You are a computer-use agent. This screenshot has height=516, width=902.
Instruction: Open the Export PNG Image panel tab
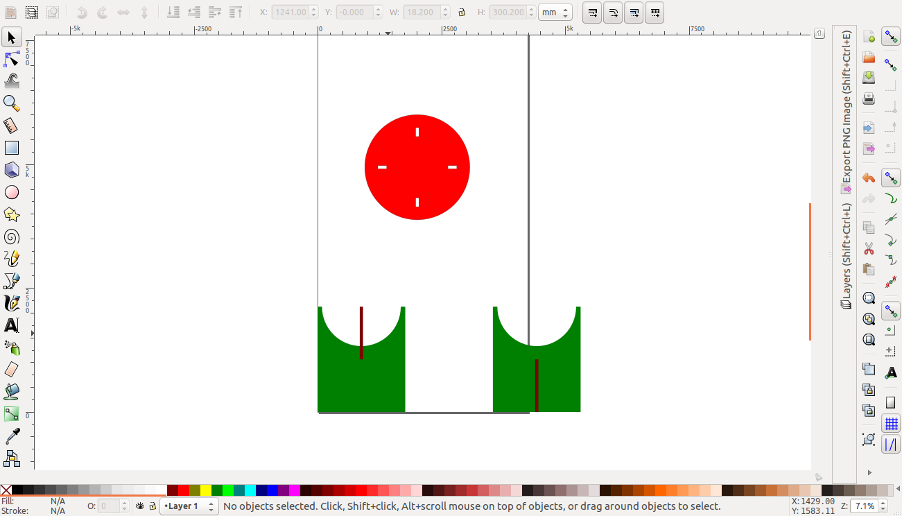pos(846,112)
